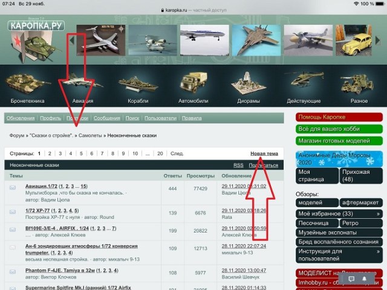Click the notification bell icon
The height and width of the screenshot is (290, 387).
pos(365,279)
